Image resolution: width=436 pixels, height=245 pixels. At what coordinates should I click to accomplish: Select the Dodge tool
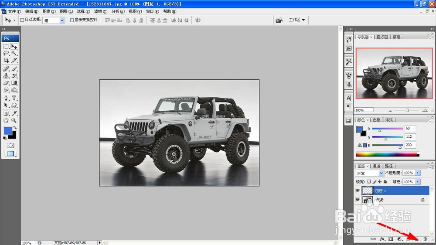tap(14, 90)
